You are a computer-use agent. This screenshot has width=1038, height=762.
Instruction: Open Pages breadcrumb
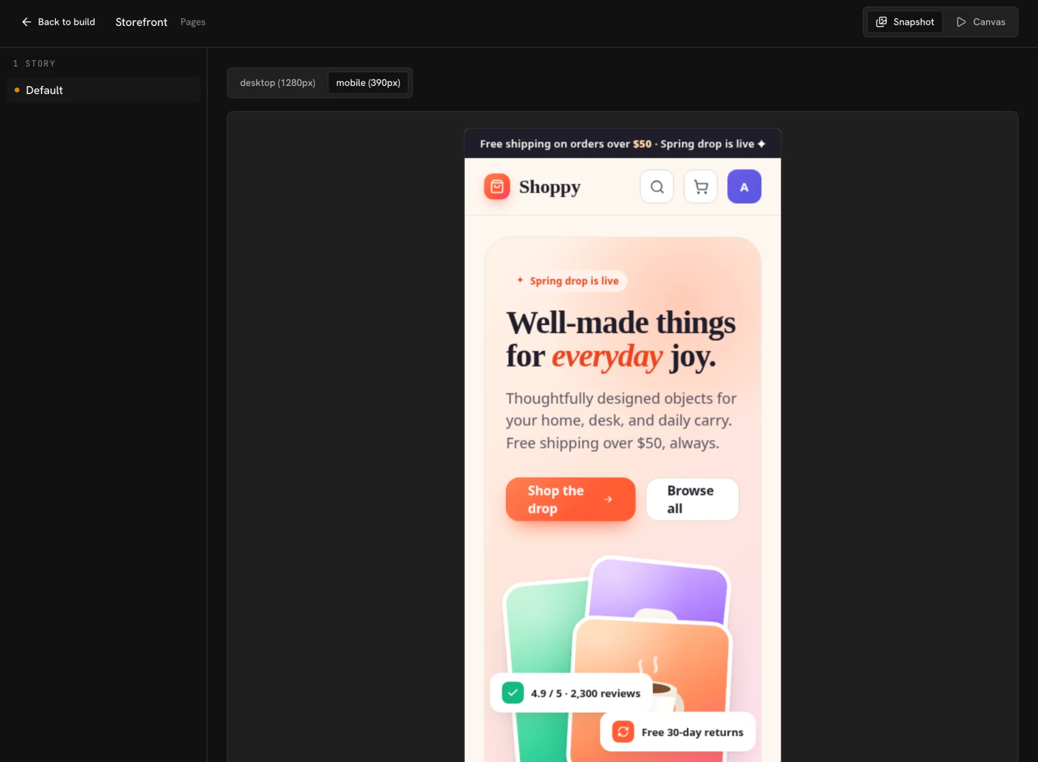pos(193,22)
